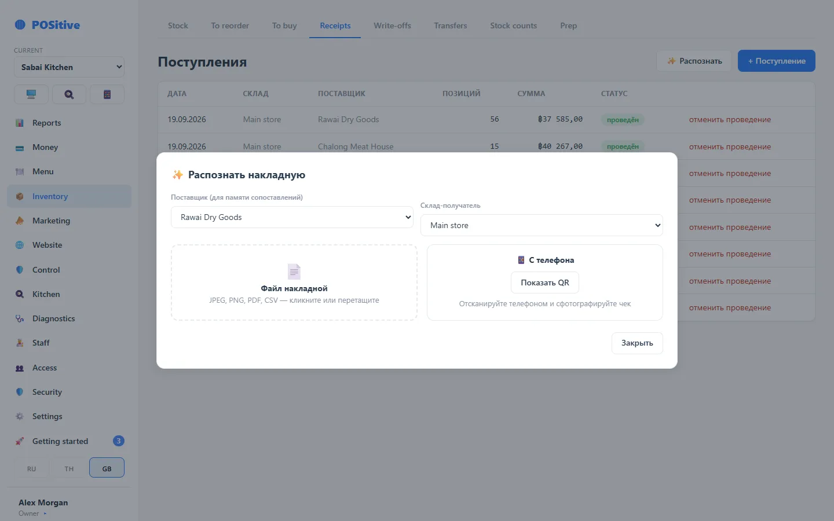Click the POSitive logo icon
Screen dimensions: 834x521
coord(20,25)
